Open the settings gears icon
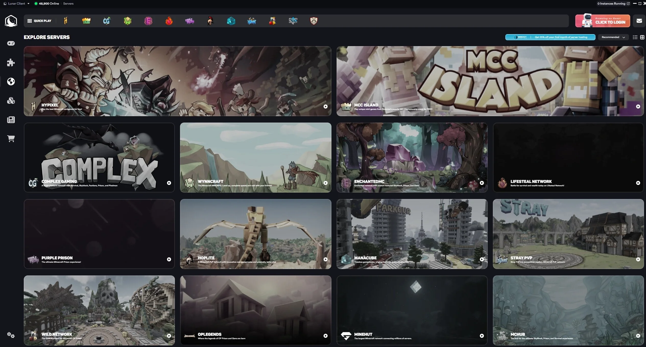 pyautogui.click(x=11, y=335)
